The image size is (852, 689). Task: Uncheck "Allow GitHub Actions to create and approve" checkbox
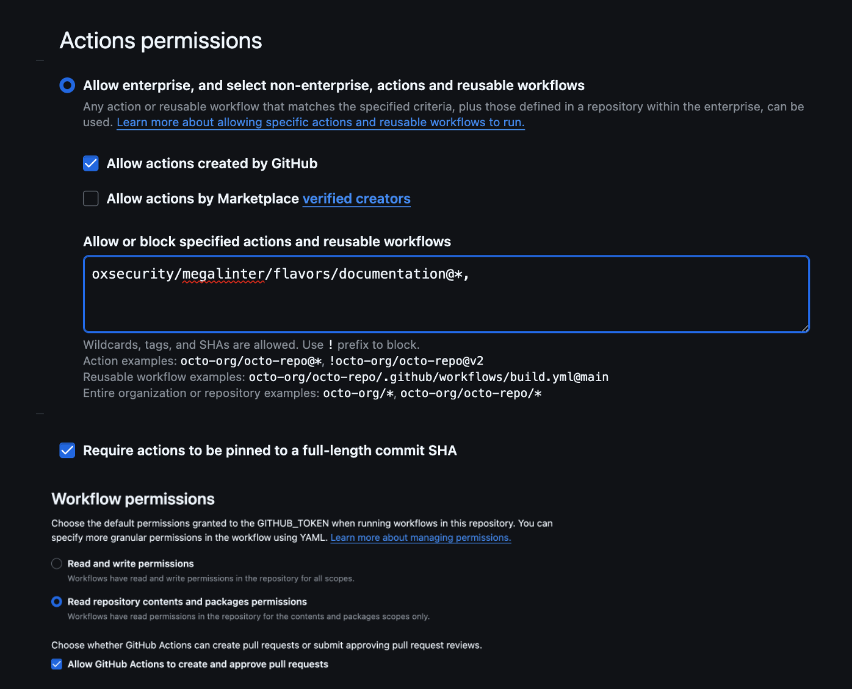(57, 664)
